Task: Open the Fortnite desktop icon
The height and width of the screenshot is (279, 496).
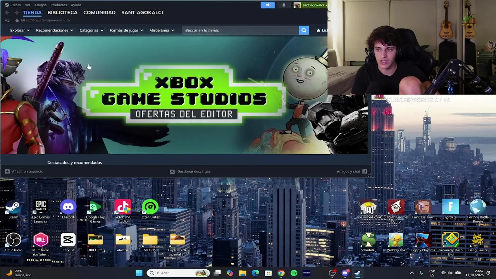Action: (451, 210)
